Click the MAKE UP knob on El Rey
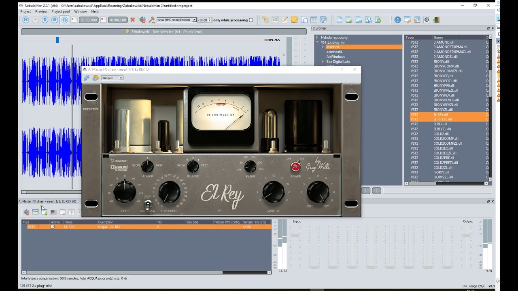This screenshot has height=291, width=518. coord(274,192)
